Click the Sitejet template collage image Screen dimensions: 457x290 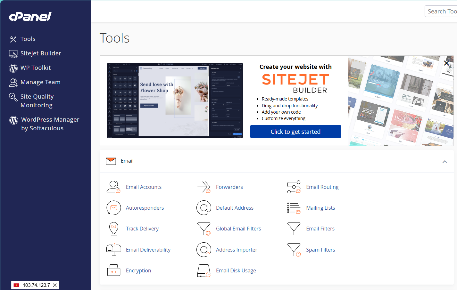[x=401, y=101]
